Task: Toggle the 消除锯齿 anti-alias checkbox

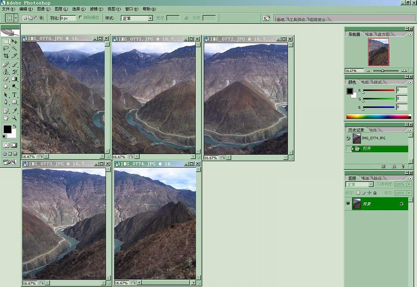Action: pos(81,18)
